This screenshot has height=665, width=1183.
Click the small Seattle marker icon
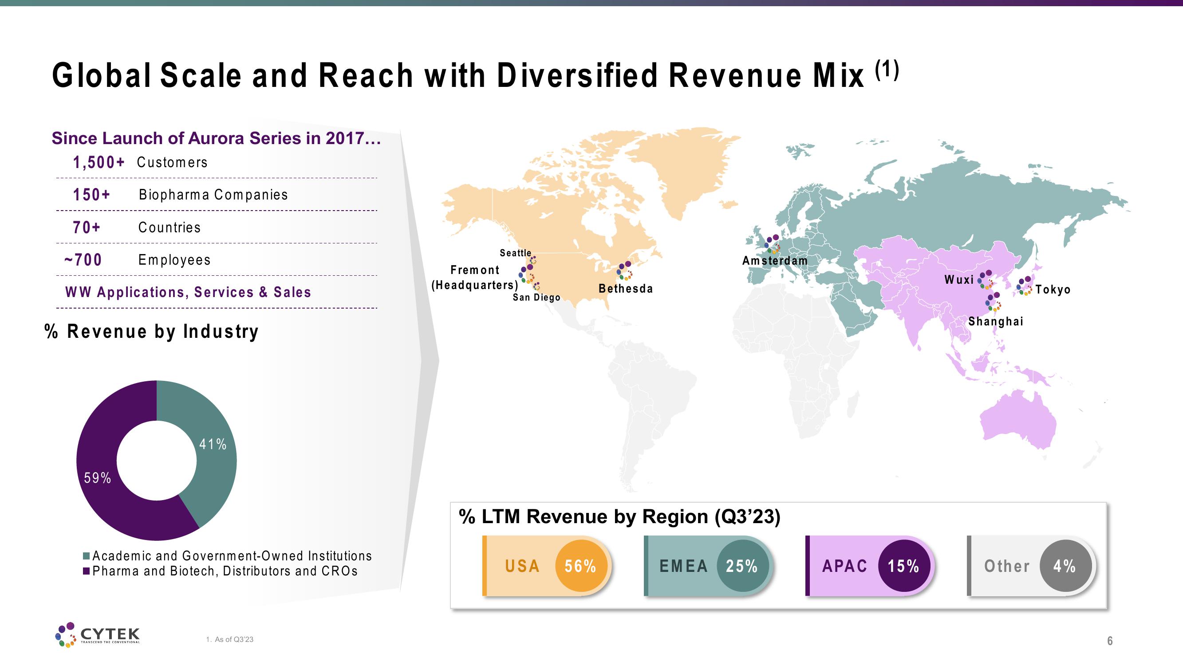tap(533, 260)
